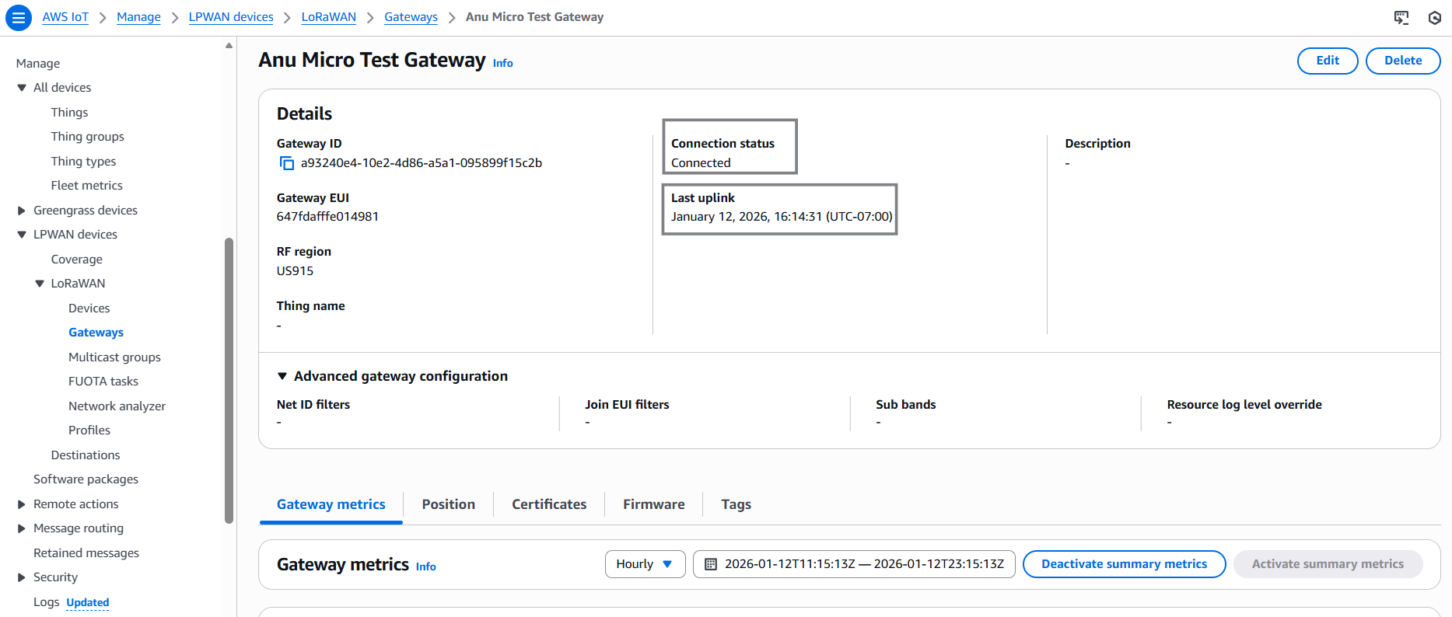Click the Updated badge beside Logs
This screenshot has width=1452, height=617.
pos(88,603)
